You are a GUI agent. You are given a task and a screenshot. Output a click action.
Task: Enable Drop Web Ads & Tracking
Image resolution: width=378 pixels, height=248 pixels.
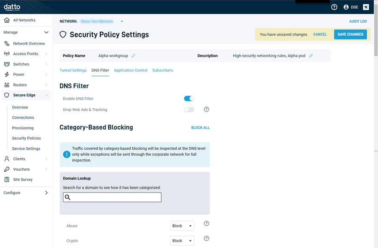[189, 109]
